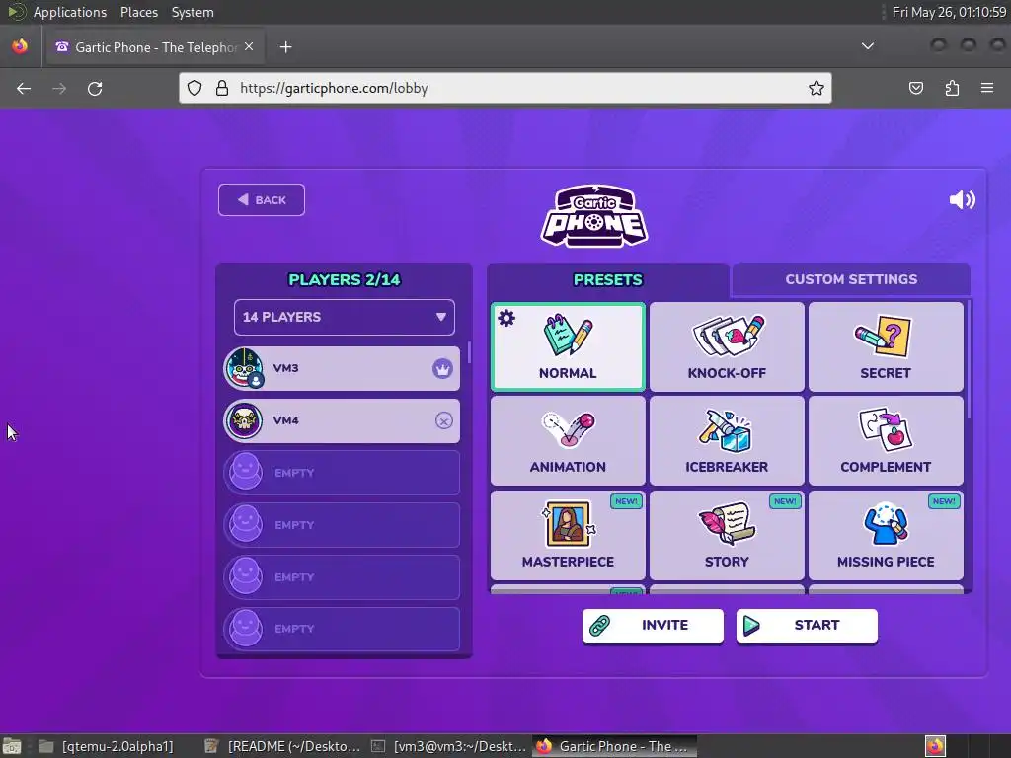Viewport: 1011px width, 758px height.
Task: Switch to the Custom Settings tab
Action: [x=851, y=279]
